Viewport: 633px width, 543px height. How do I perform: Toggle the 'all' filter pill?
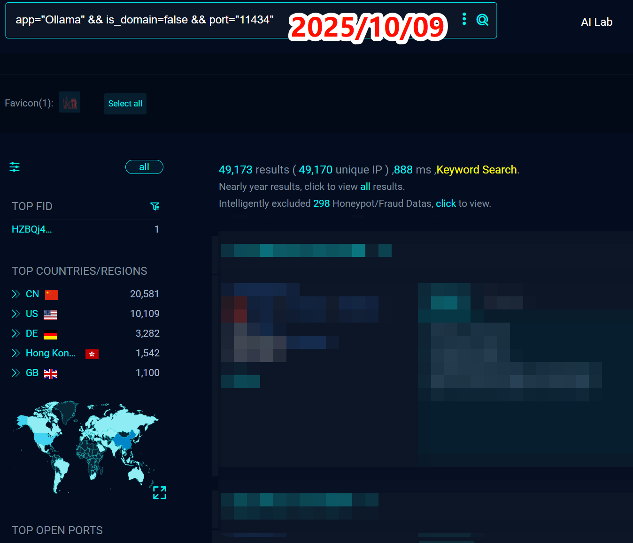(x=144, y=167)
